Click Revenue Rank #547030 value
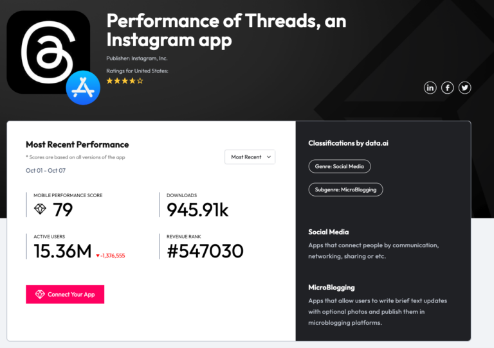Viewport: 494px width, 348px height. (x=205, y=251)
